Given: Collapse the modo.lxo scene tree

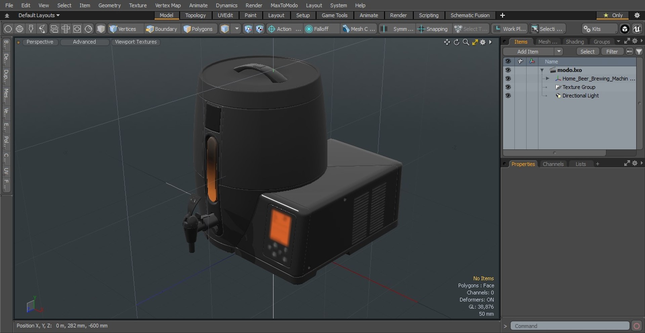Looking at the screenshot, I should [x=542, y=70].
